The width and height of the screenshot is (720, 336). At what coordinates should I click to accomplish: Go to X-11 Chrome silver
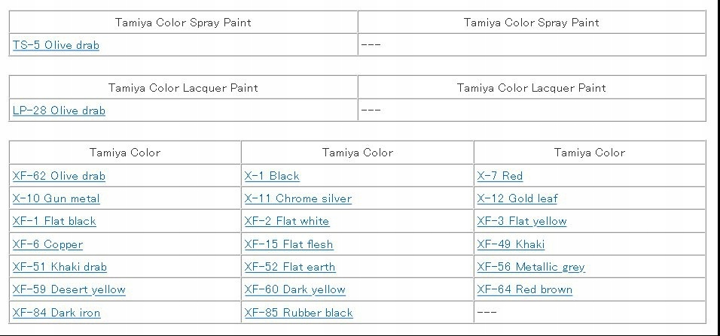pyautogui.click(x=297, y=198)
